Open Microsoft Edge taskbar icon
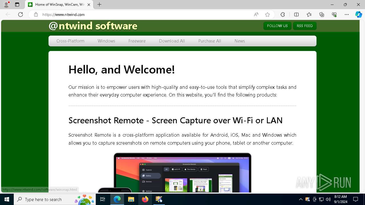The image size is (365, 205). click(x=117, y=199)
